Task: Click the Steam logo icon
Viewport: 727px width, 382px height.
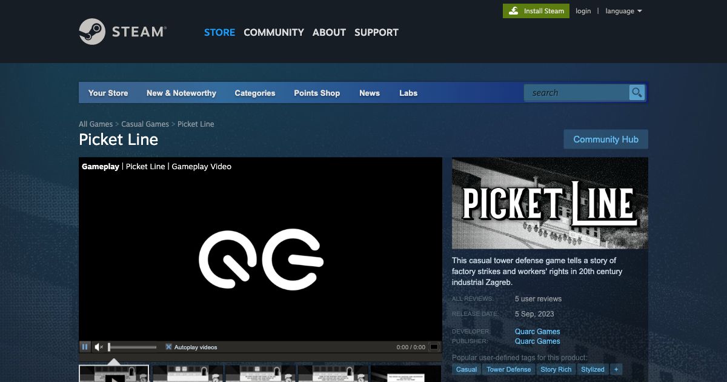Action: tap(93, 31)
